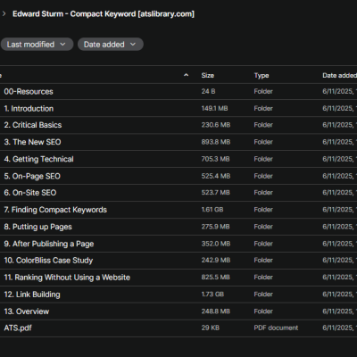Screen dimensions: 357x357
Task: Click the 525.4 MB size value
Action: coord(216,176)
